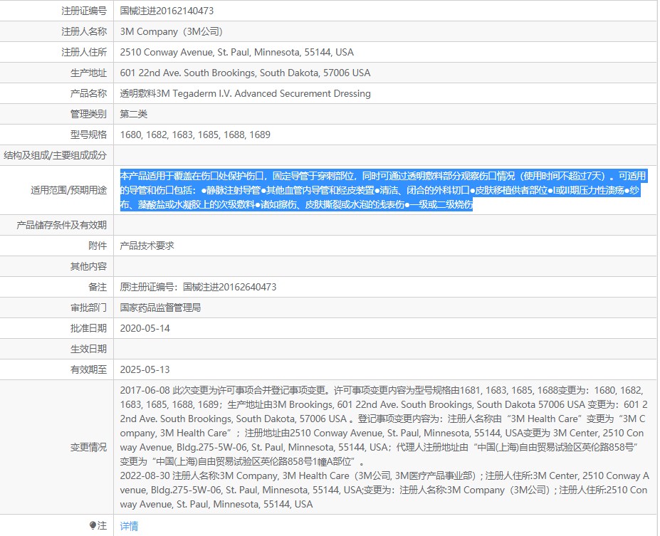
Task: Click the bulb icon beside 注 label
Action: pyautogui.click(x=93, y=525)
